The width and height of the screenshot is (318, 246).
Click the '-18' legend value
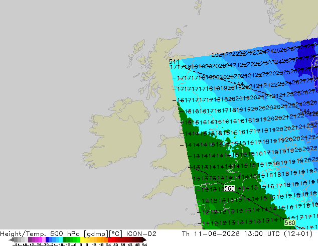click(59, 244)
